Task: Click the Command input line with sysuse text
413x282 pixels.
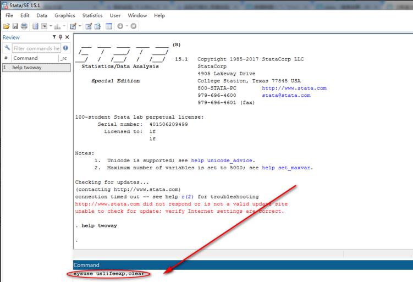Action: coord(243,274)
